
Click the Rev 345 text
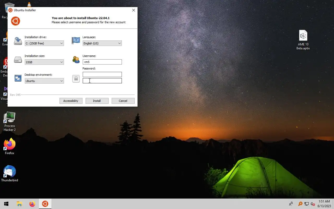click(15, 95)
